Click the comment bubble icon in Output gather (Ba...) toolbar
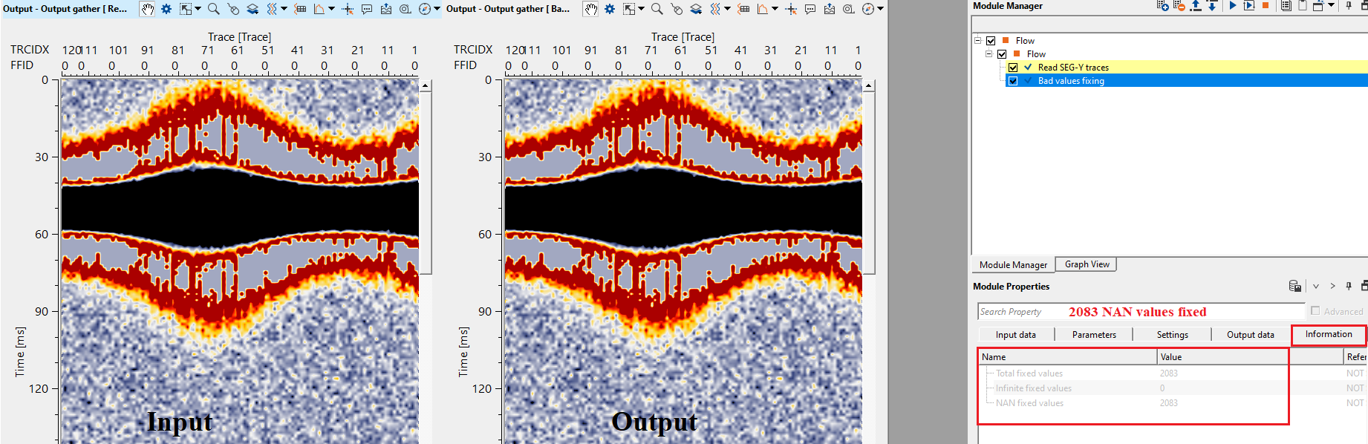1368x444 pixels. pyautogui.click(x=810, y=9)
